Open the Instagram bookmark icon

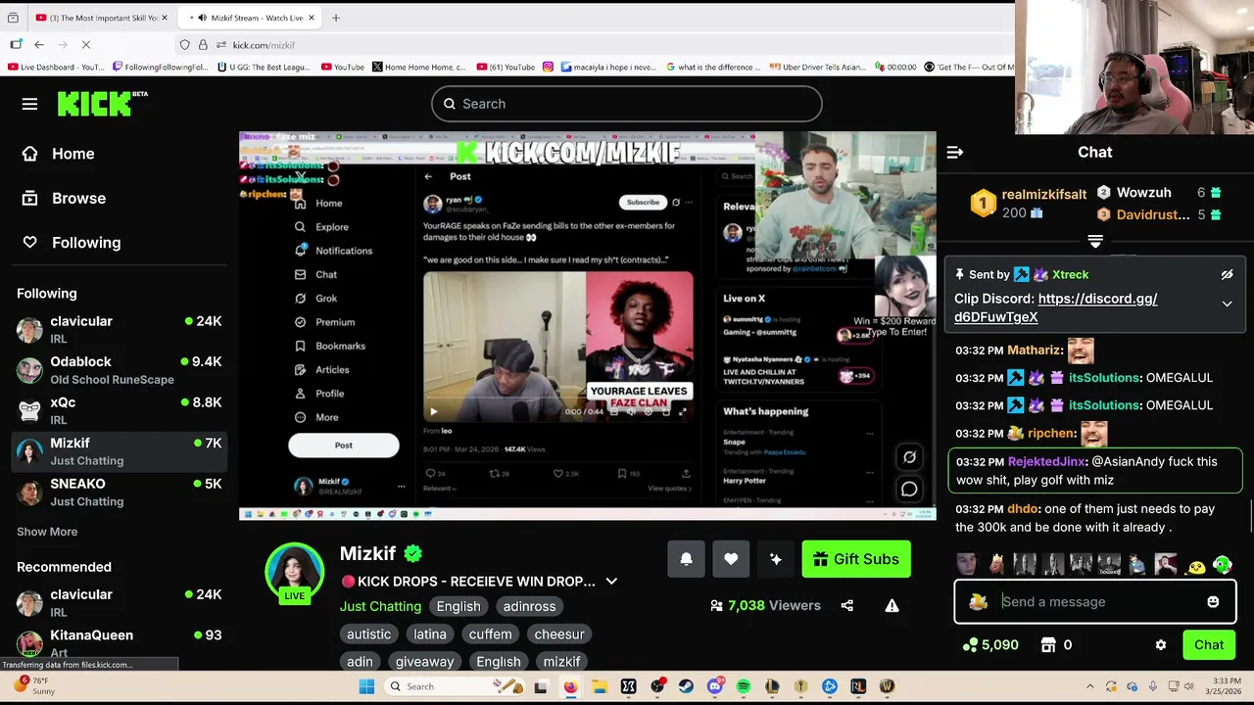pyautogui.click(x=548, y=67)
